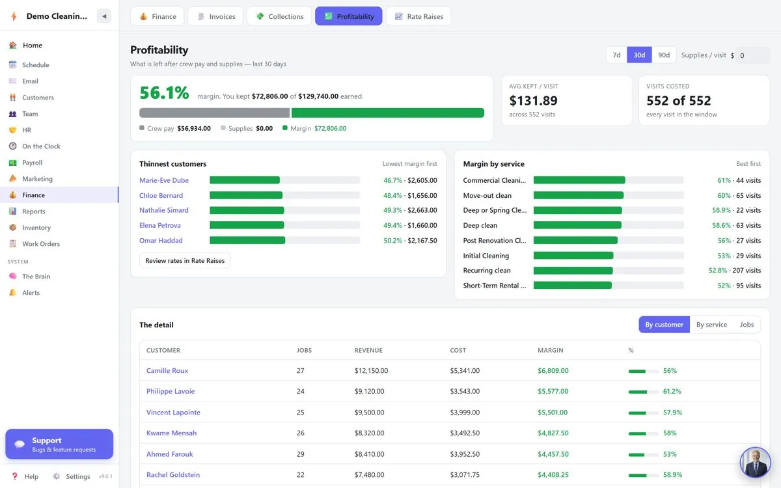Open the assistant avatar bubble
The image size is (781, 488).
pos(755,462)
